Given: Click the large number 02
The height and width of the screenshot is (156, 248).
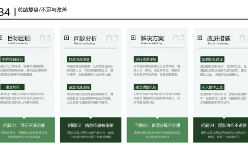Looking at the screenshot, I should 112,39.
